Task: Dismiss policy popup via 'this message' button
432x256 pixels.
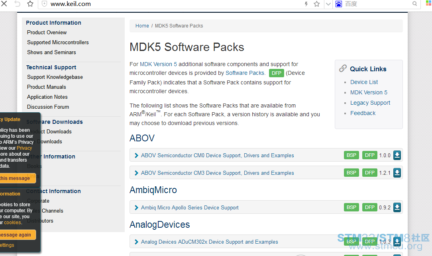Action: click(x=18, y=178)
